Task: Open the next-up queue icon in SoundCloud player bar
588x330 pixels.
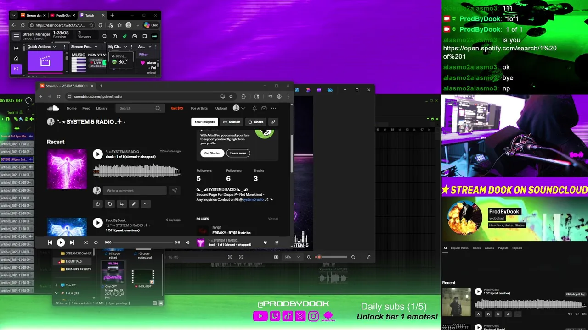Action: coord(277,242)
